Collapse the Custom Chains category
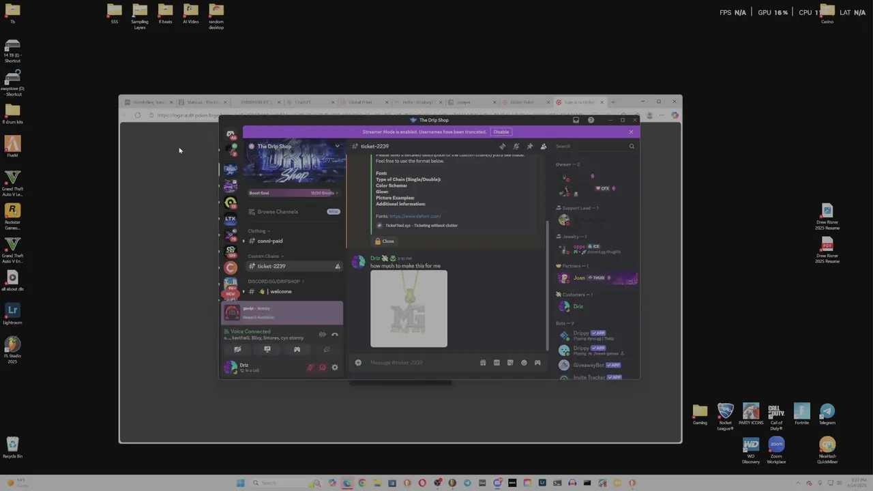This screenshot has height=491, width=873. [x=266, y=256]
